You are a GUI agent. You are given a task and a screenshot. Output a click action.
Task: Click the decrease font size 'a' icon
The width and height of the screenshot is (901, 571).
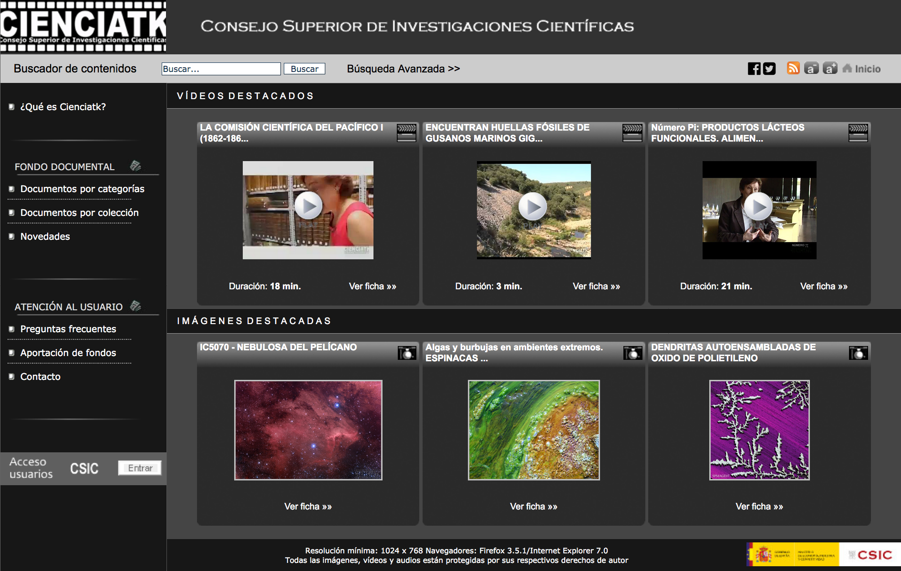click(811, 68)
